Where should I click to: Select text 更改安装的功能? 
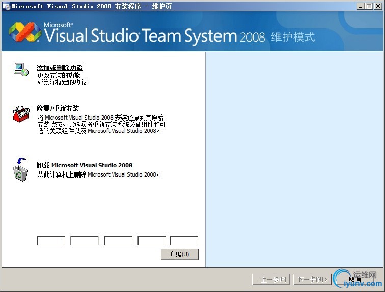[x=59, y=75]
